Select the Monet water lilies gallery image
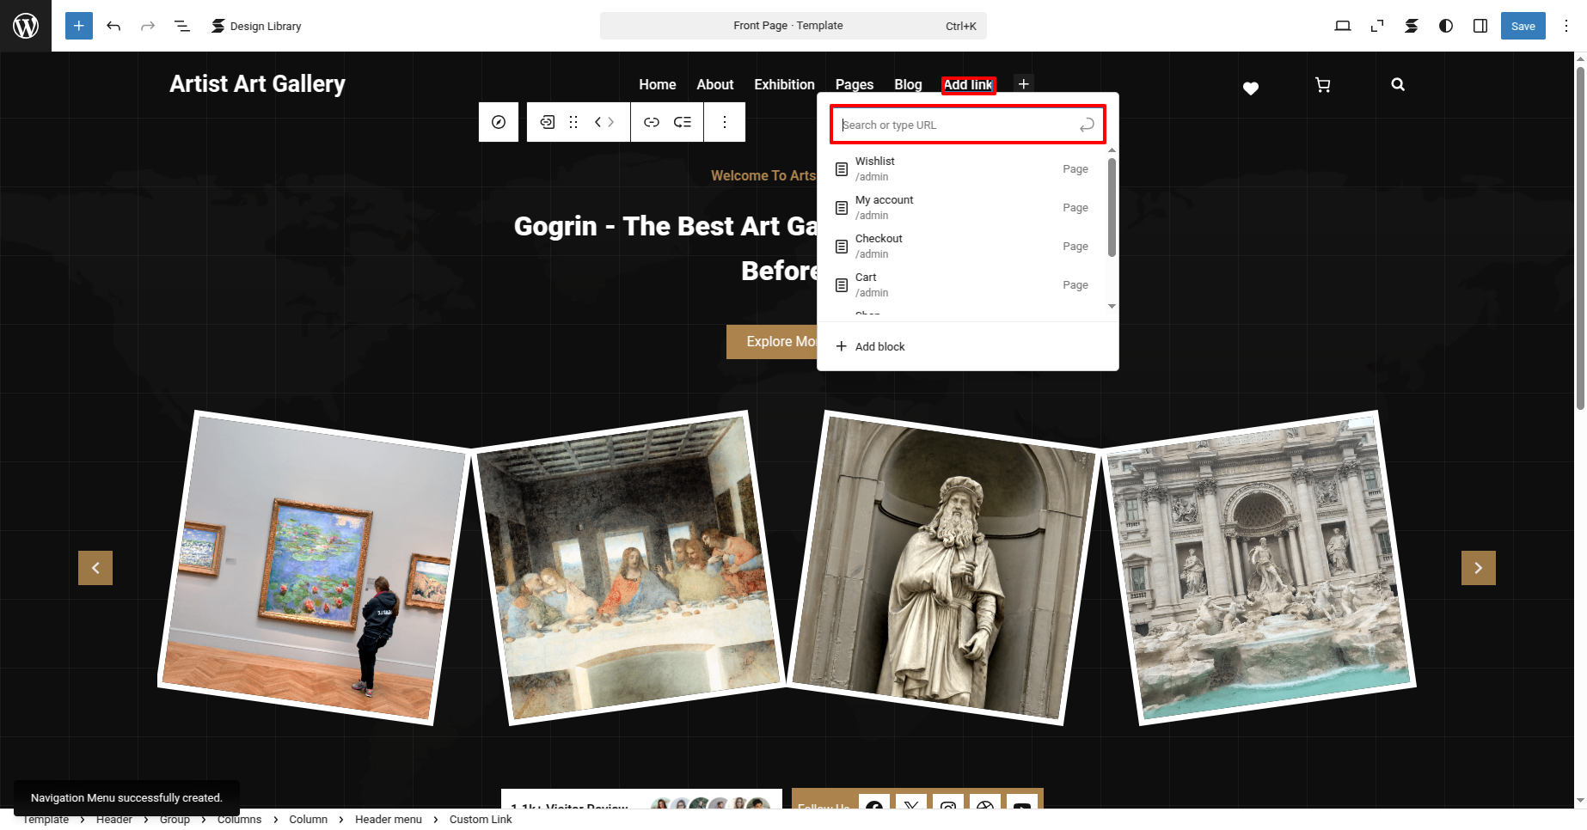This screenshot has width=1587, height=830. coord(313,568)
